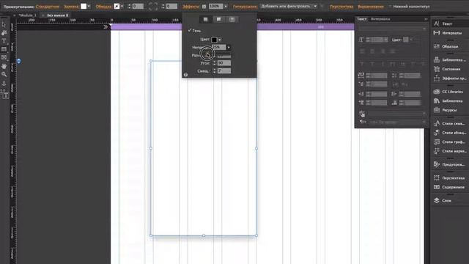Open Перспектива link in top bar

[341, 7]
